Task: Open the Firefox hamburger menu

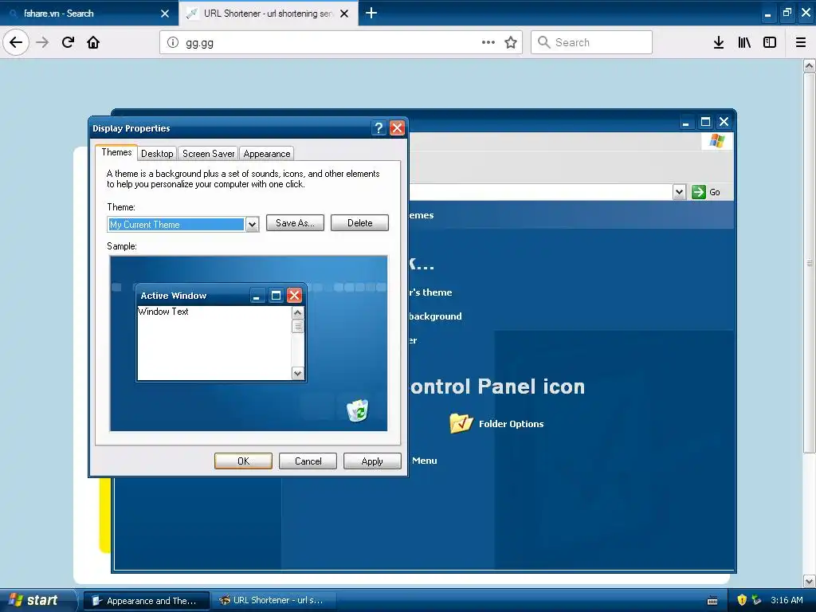Action: tap(801, 42)
